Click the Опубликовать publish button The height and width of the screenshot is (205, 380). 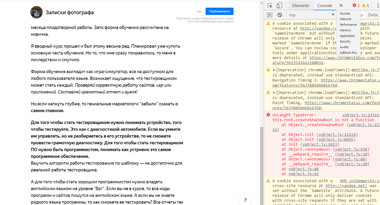pyautogui.click(x=219, y=11)
